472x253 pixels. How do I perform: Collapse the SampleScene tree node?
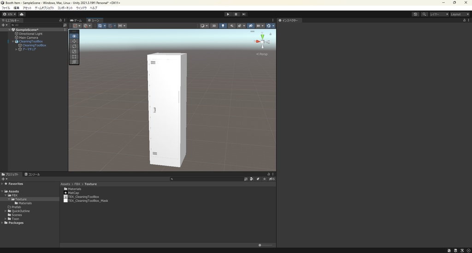pyautogui.click(x=9, y=30)
